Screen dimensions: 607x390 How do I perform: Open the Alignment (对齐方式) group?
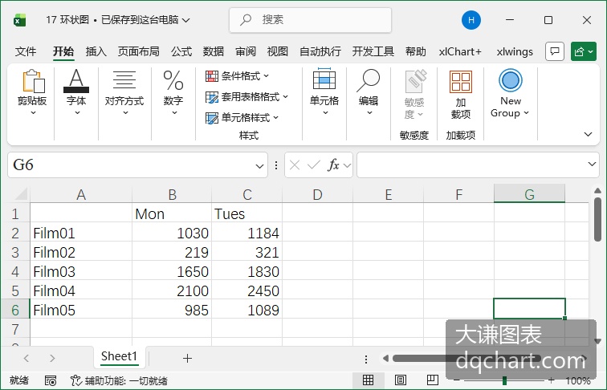(x=124, y=93)
